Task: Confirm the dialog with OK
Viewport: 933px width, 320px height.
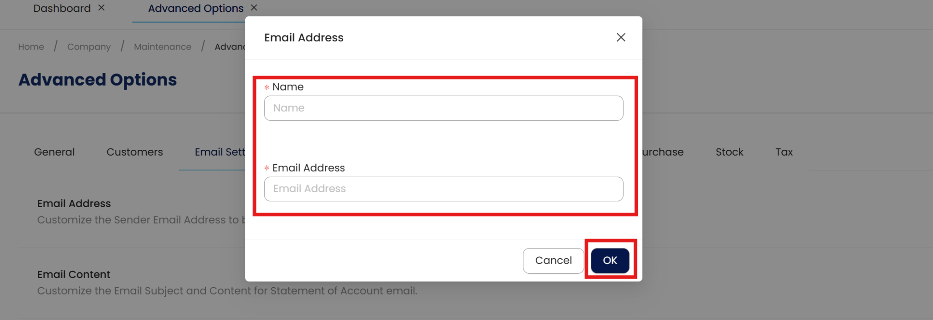Action: pos(610,260)
